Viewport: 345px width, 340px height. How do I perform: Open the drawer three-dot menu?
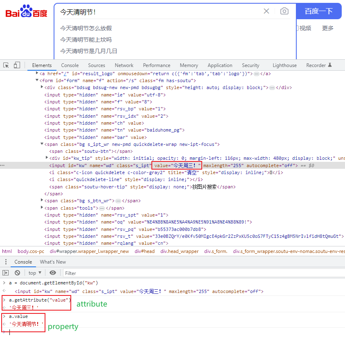click(6, 262)
